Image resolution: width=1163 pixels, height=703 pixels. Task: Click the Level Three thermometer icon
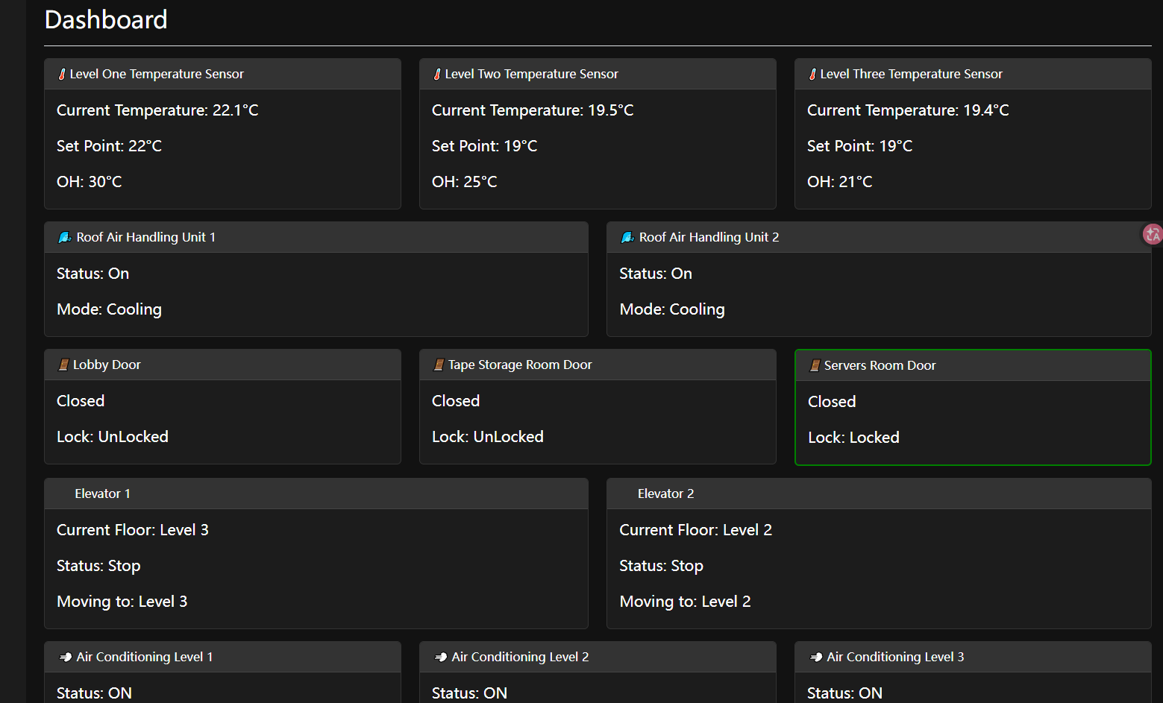(813, 75)
